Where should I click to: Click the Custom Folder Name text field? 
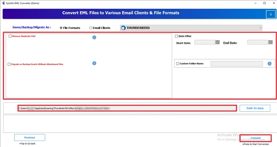point(237,64)
